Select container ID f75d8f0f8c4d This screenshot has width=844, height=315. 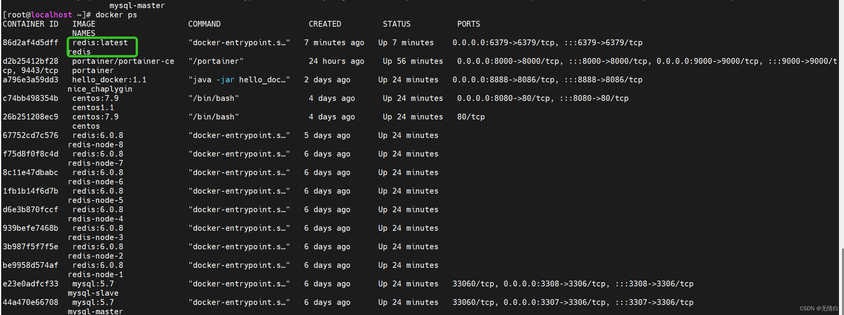[x=31, y=154]
